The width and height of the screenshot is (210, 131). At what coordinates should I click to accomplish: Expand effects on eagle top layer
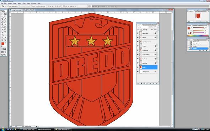(x=157, y=63)
